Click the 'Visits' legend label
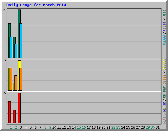Viewport: 168px width, 131px height. tap(164, 65)
